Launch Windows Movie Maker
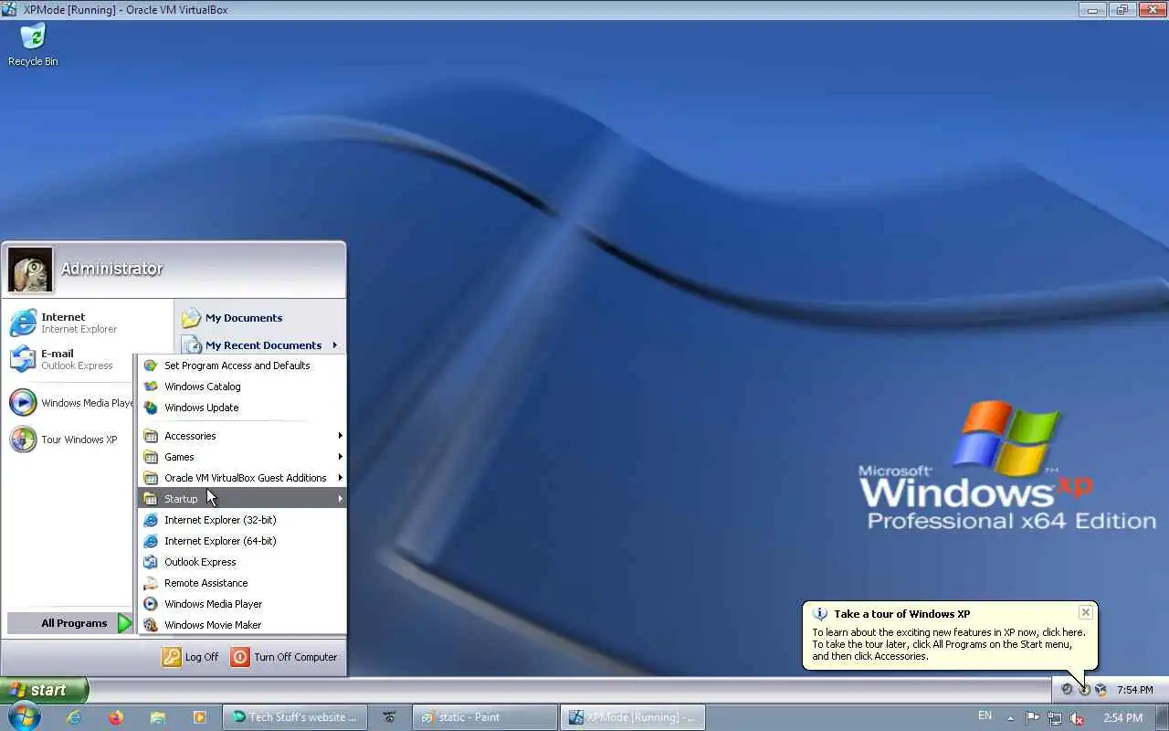This screenshot has height=731, width=1169. tap(242, 625)
